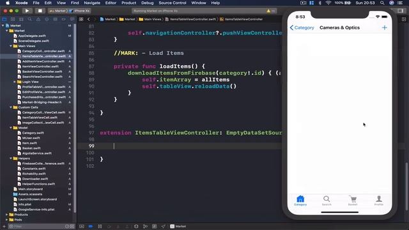Open the Issue navigator warning icon

(38, 19)
